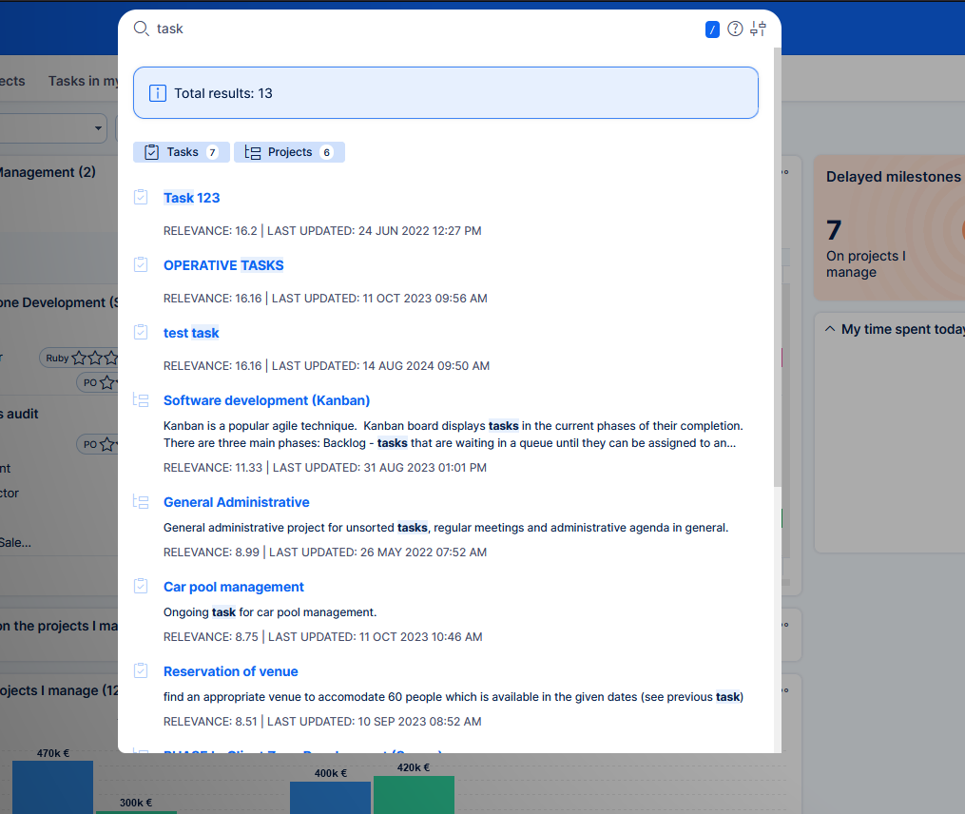Click task icon beside Car pool management
This screenshot has width=965, height=814.
coord(141,586)
